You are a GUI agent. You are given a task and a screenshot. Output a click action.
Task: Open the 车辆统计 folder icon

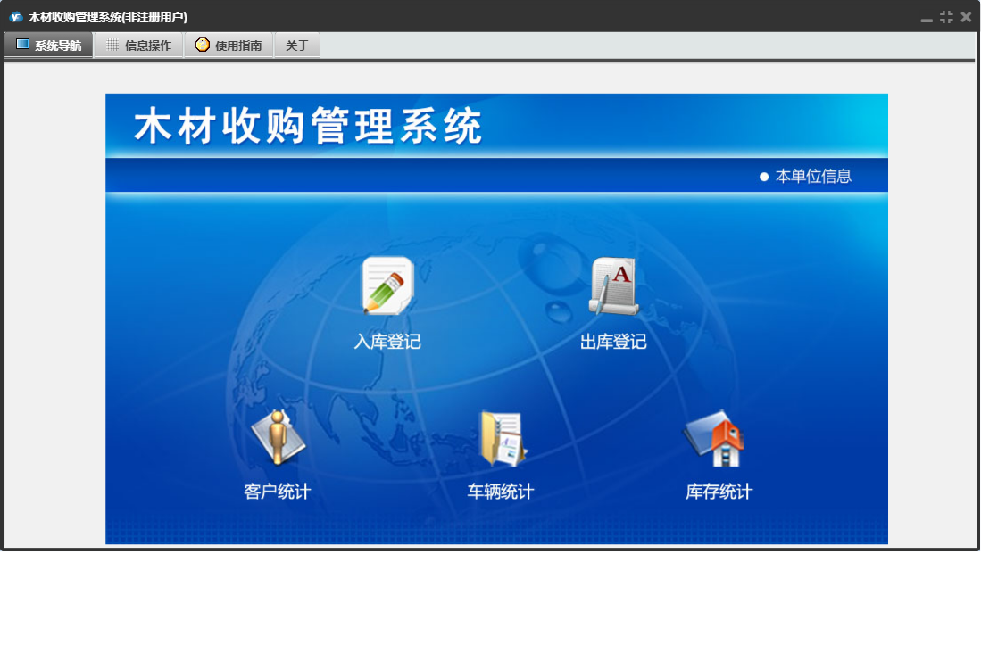[503, 438]
